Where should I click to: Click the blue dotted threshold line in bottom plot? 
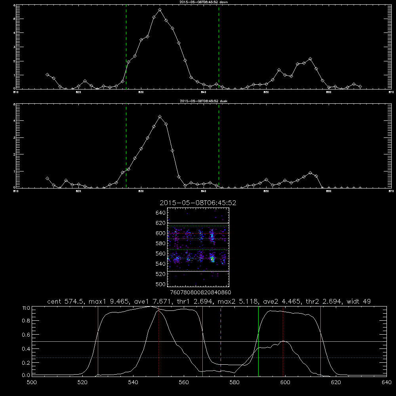pyautogui.click(x=209, y=358)
